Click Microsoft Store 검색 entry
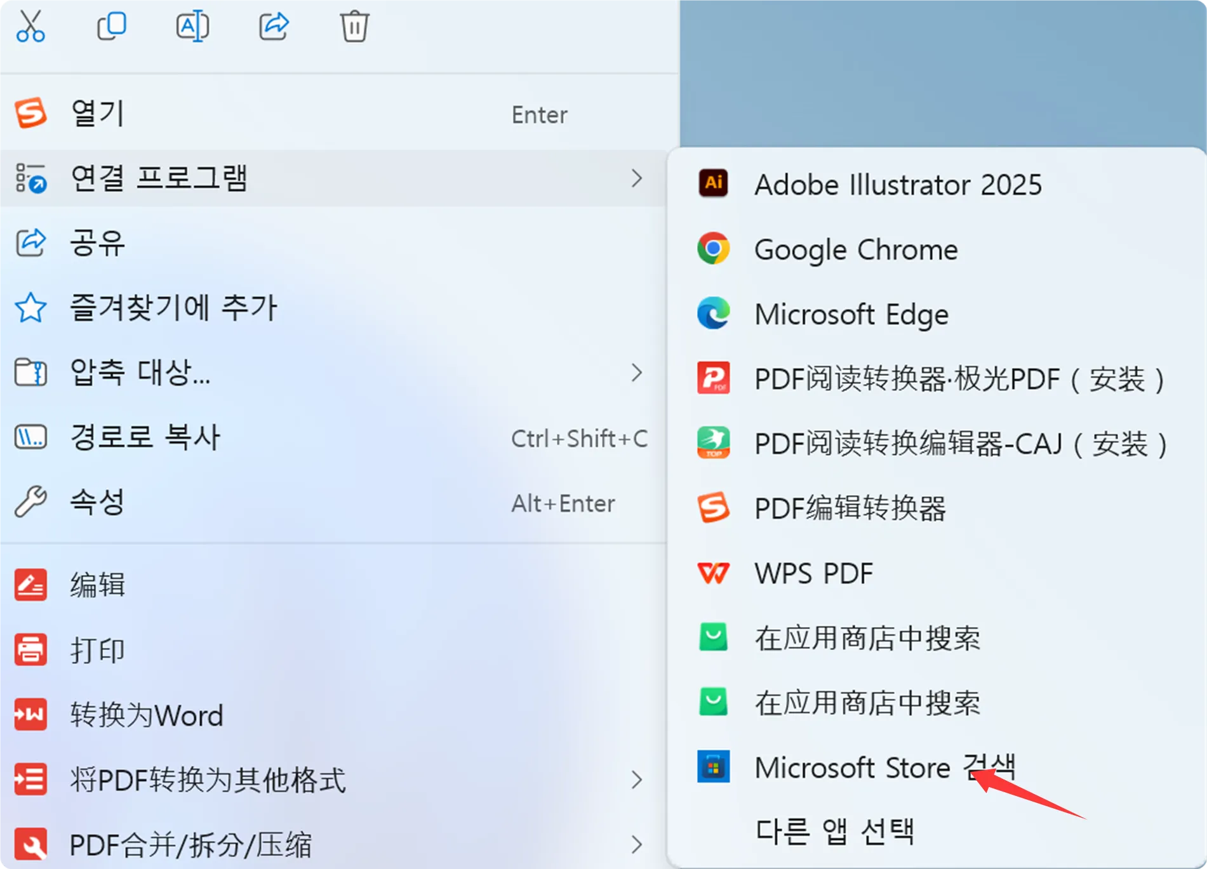The width and height of the screenshot is (1207, 869). tap(937, 767)
